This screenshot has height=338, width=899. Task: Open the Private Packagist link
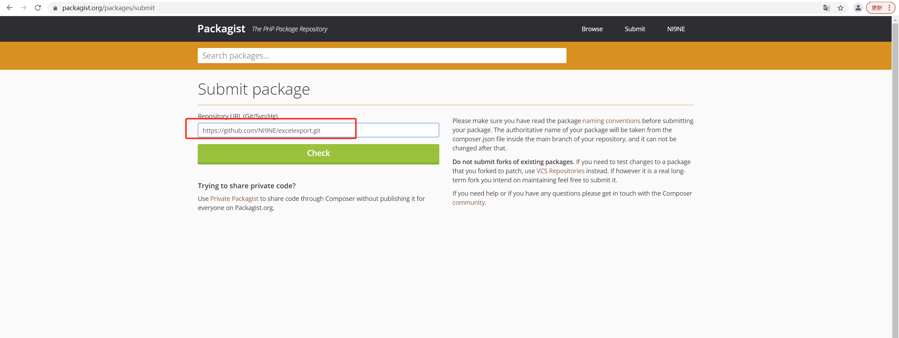point(234,199)
